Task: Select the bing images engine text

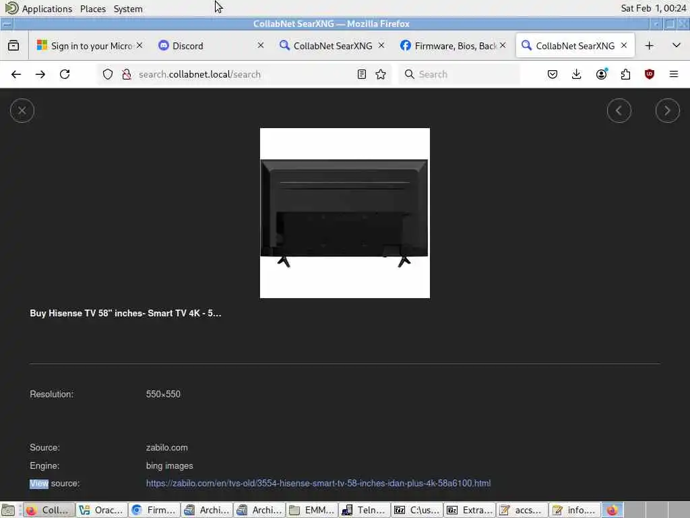Action: tap(169, 465)
